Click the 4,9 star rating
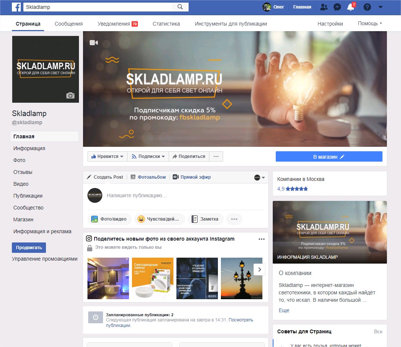Screen dimensions: 401x347 pyautogui.click(x=292, y=189)
